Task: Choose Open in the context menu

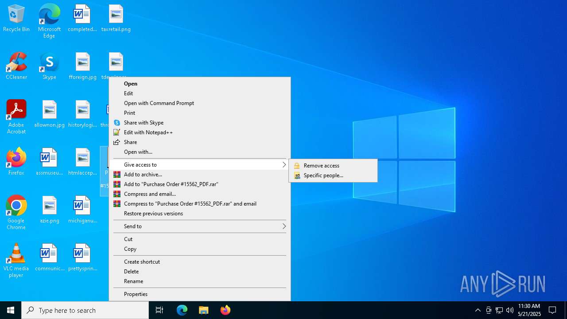Action: 200,84
